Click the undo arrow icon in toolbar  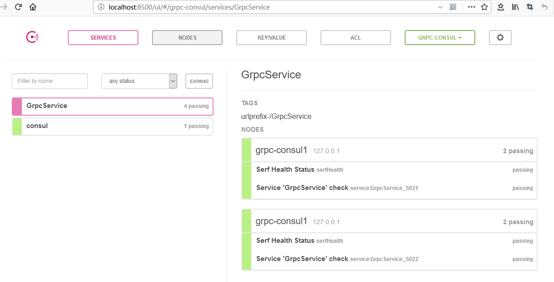[544, 7]
